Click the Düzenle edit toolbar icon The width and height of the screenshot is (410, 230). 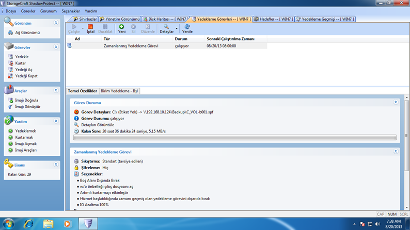click(148, 29)
